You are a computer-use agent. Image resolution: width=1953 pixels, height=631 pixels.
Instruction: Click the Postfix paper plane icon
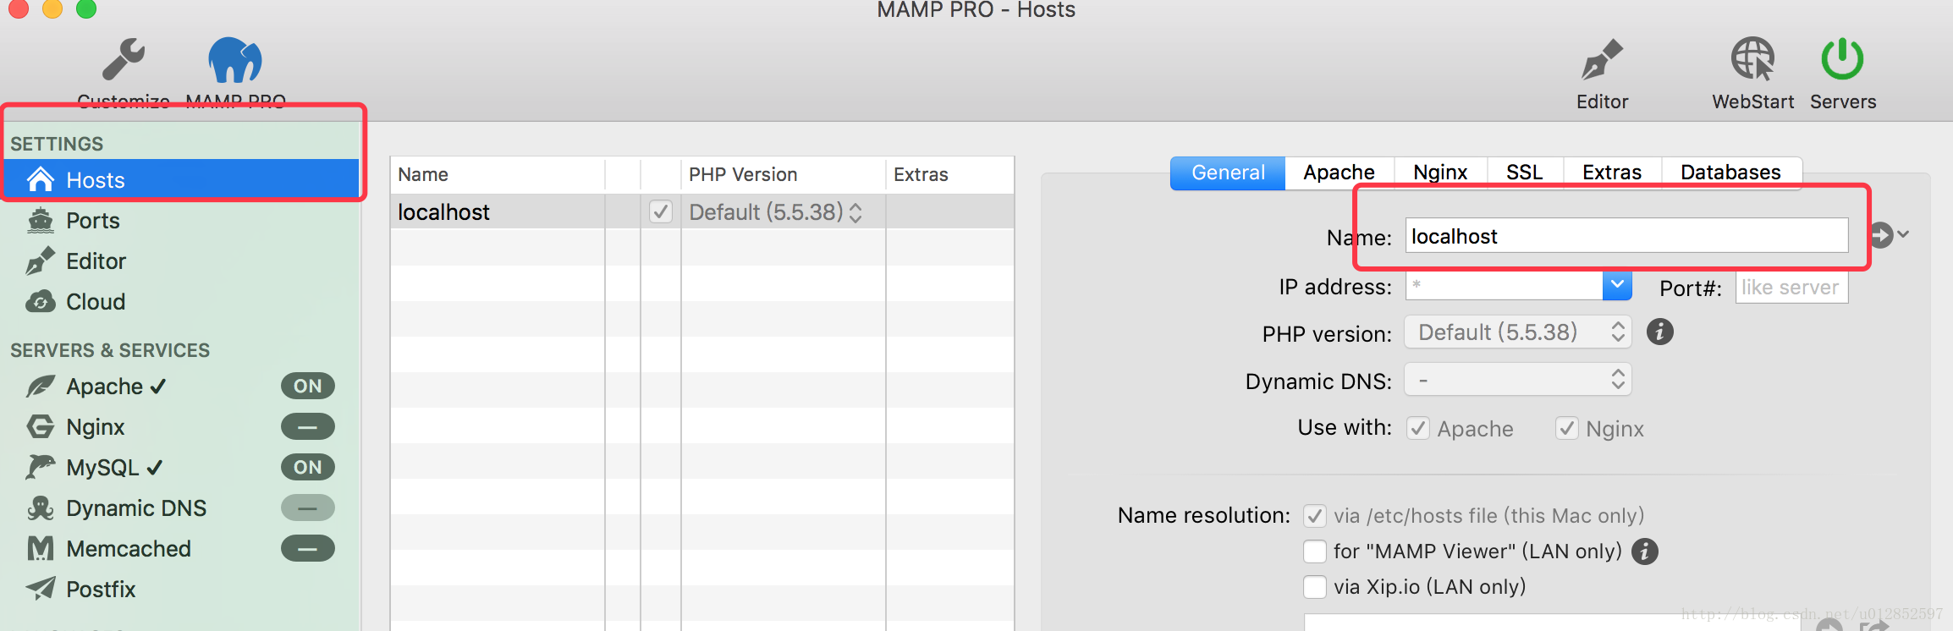(41, 588)
